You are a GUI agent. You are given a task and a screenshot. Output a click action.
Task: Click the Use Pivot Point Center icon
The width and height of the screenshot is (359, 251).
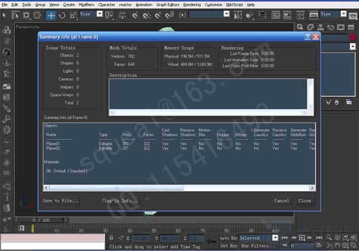tap(109, 16)
